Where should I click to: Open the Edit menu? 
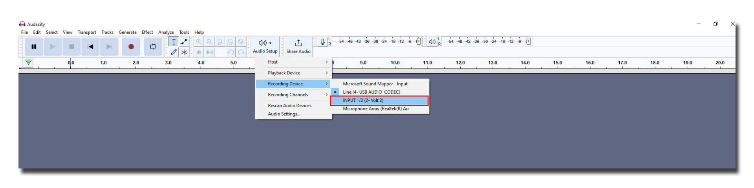pos(37,32)
